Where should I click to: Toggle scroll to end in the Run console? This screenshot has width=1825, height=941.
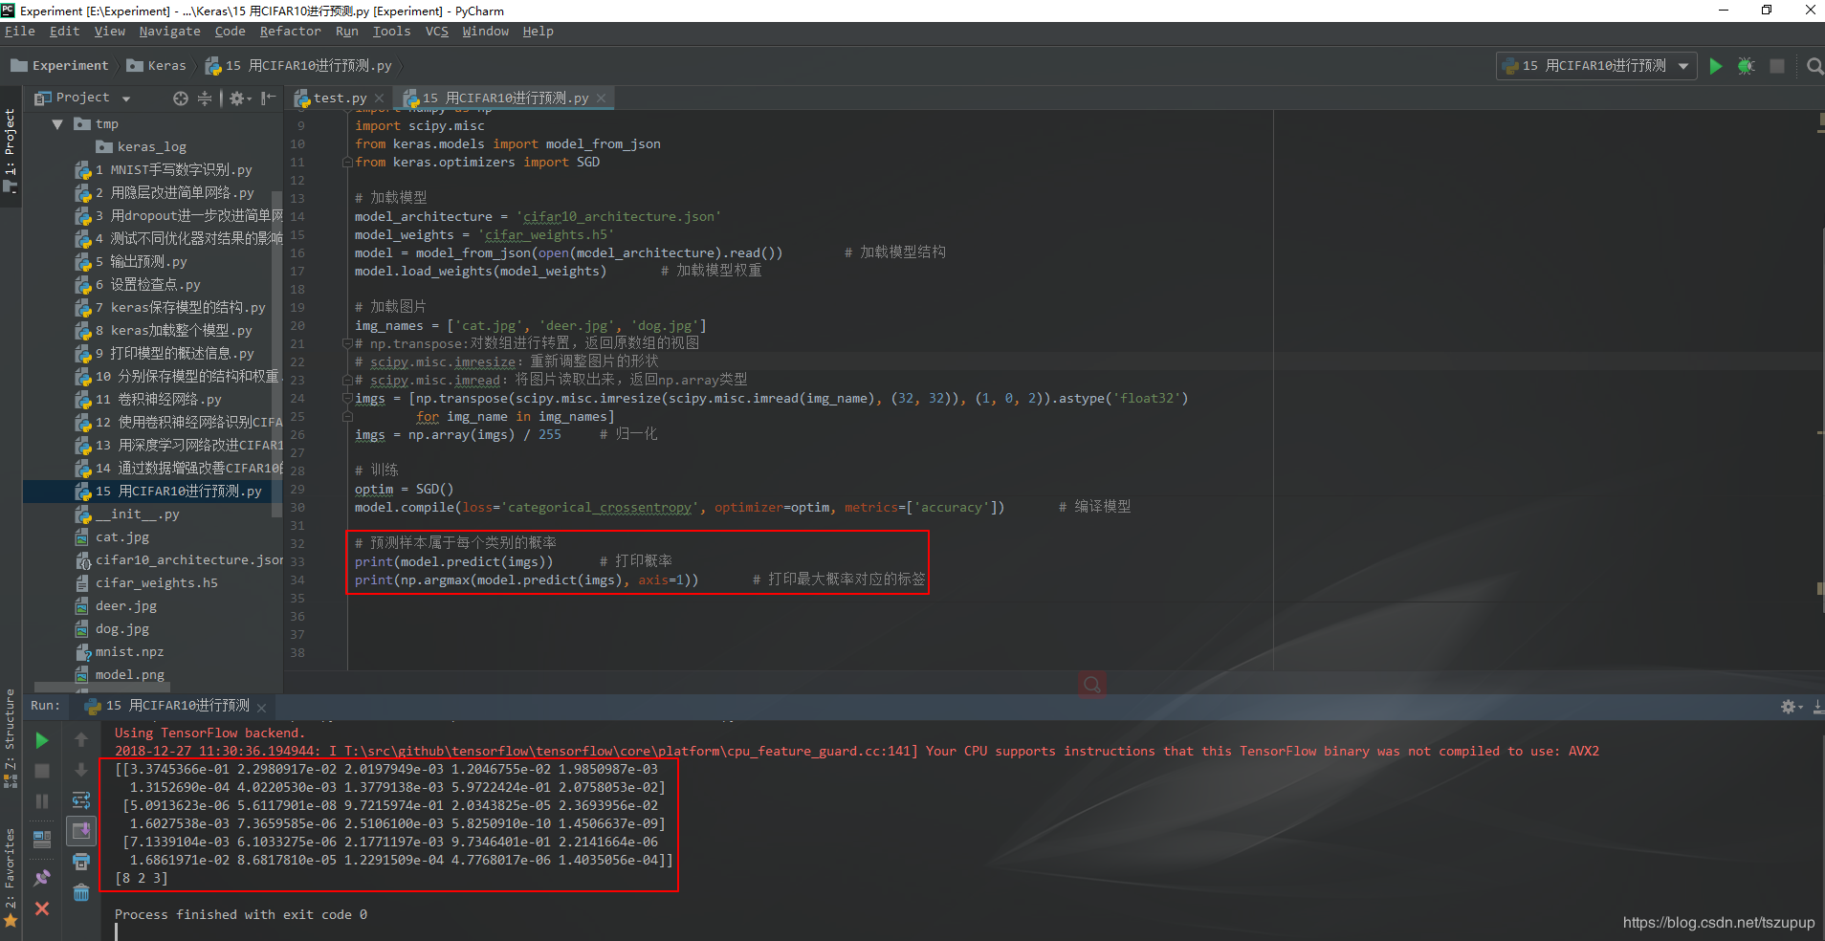point(81,831)
